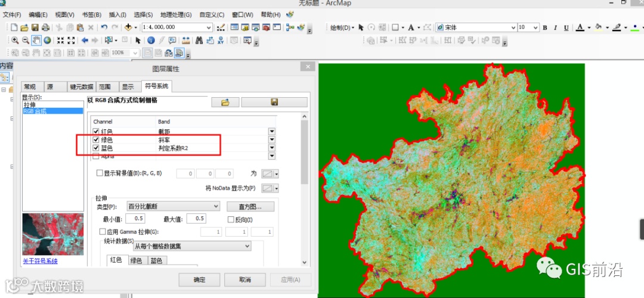This screenshot has width=644, height=298.
Task: Uncheck the 蓝色 channel checkbox
Action: [96, 148]
